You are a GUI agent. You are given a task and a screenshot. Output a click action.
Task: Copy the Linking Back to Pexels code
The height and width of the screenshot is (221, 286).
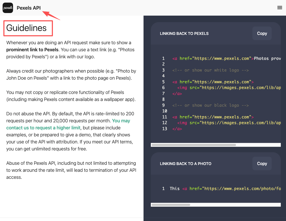(x=262, y=33)
